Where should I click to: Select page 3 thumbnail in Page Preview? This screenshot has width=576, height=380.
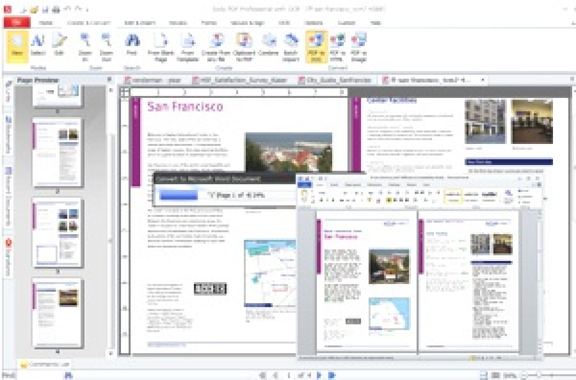pos(58,232)
